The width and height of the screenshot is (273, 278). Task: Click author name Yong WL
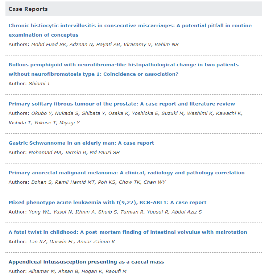[x=40, y=212]
